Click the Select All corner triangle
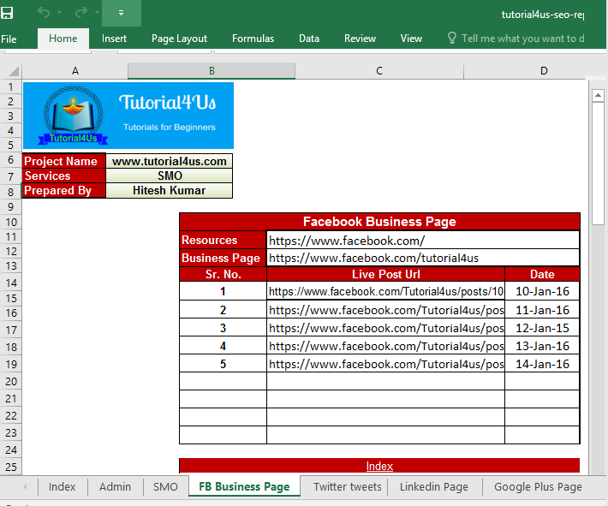Image resolution: width=608 pixels, height=506 pixels. (14, 71)
